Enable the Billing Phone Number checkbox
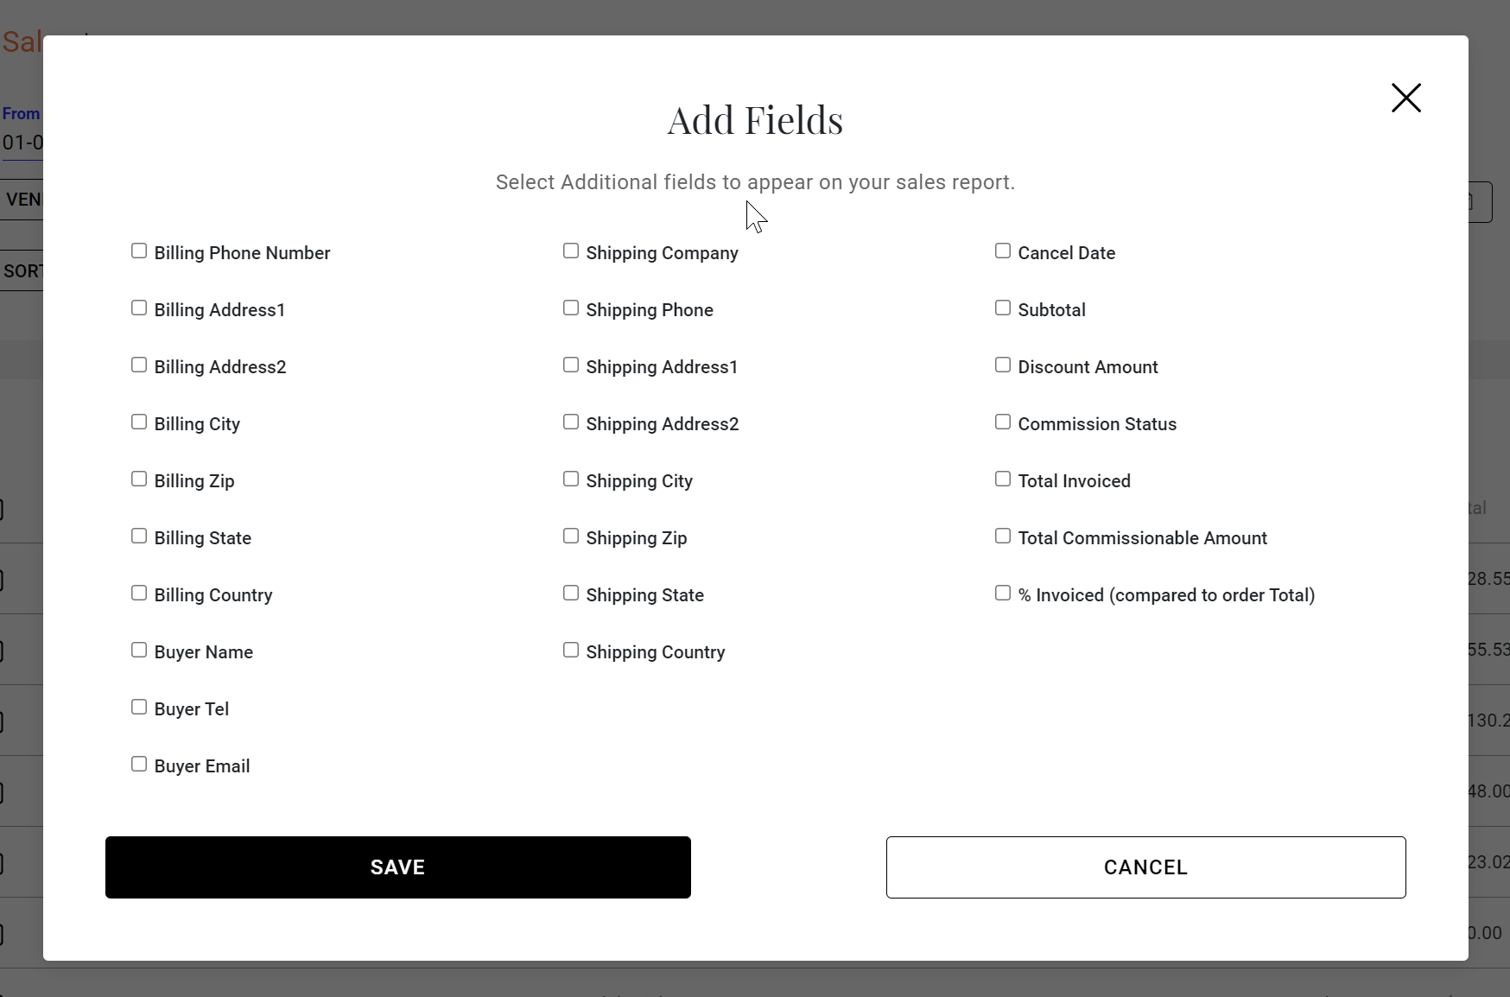Viewport: 1510px width, 997px height. (139, 251)
